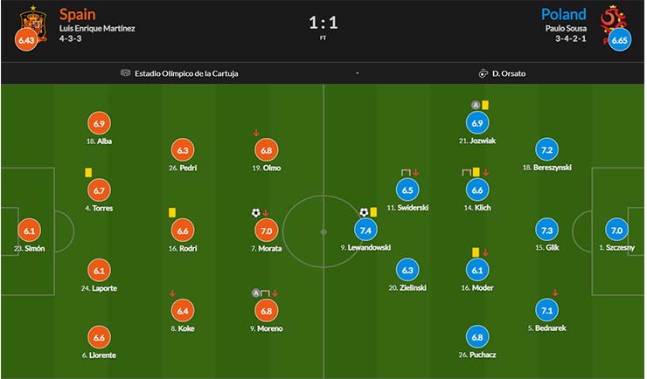This screenshot has height=379, width=647.
Task: Open Spain team name link
Action: [x=77, y=15]
